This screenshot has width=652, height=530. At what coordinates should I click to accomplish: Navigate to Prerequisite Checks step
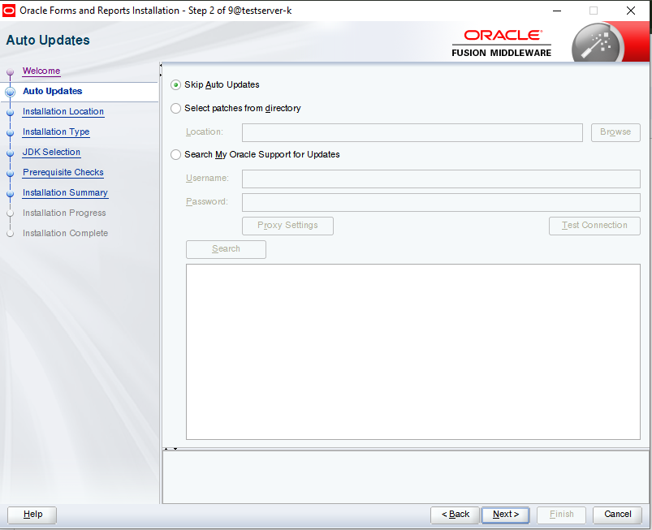point(63,173)
